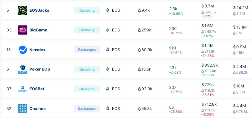Filter by EOSJacks Gambling category tag
Viewport: 252px width, 118px height.
87,10
